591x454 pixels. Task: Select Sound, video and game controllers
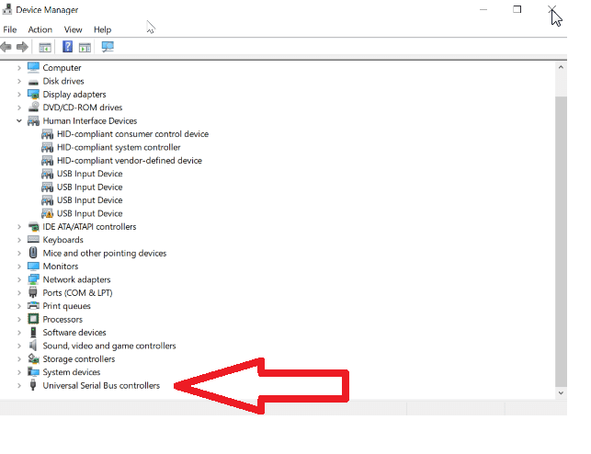[108, 346]
